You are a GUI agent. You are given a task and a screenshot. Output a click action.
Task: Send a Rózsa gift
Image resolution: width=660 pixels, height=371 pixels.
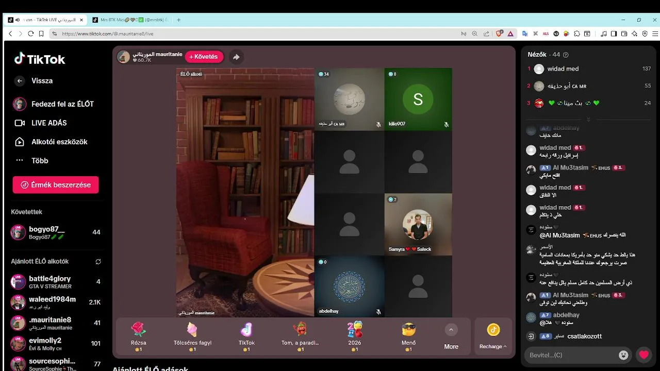(x=138, y=336)
